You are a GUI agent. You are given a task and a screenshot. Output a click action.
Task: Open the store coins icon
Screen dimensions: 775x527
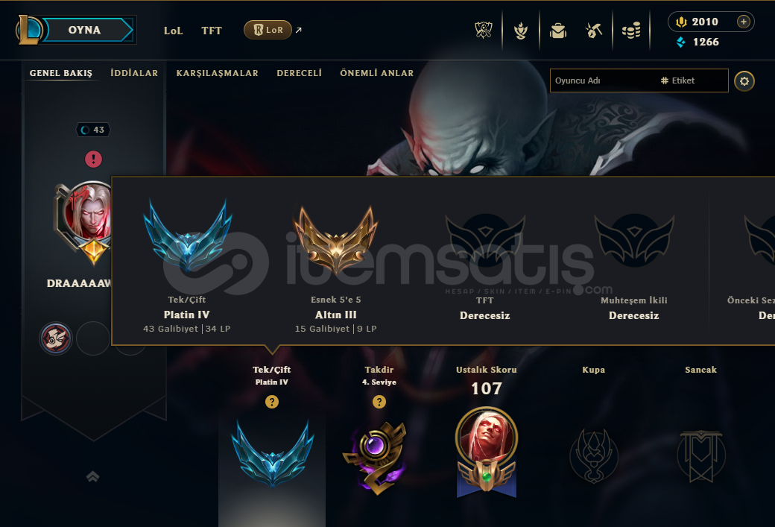tap(631, 31)
